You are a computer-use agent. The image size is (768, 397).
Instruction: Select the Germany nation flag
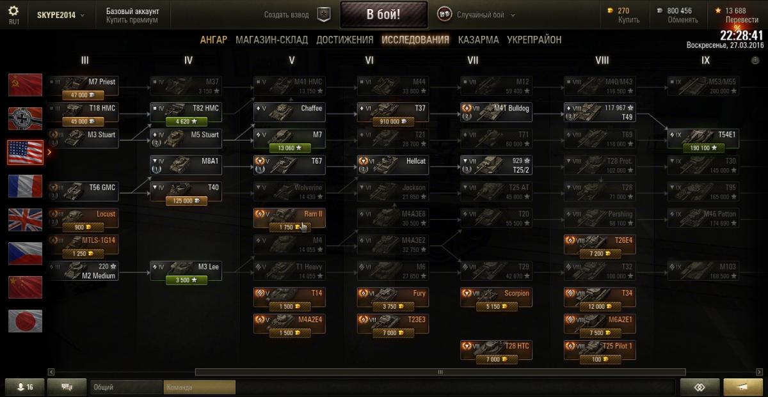26,119
